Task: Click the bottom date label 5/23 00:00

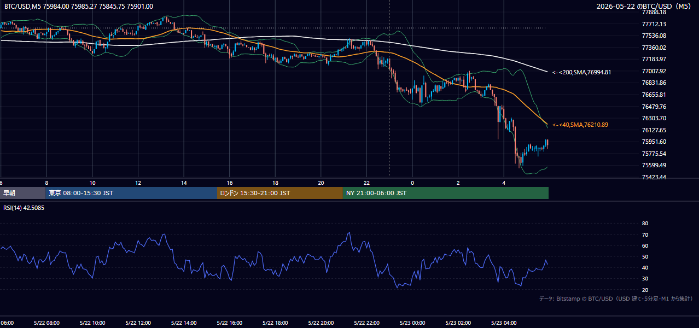Action: point(412,323)
